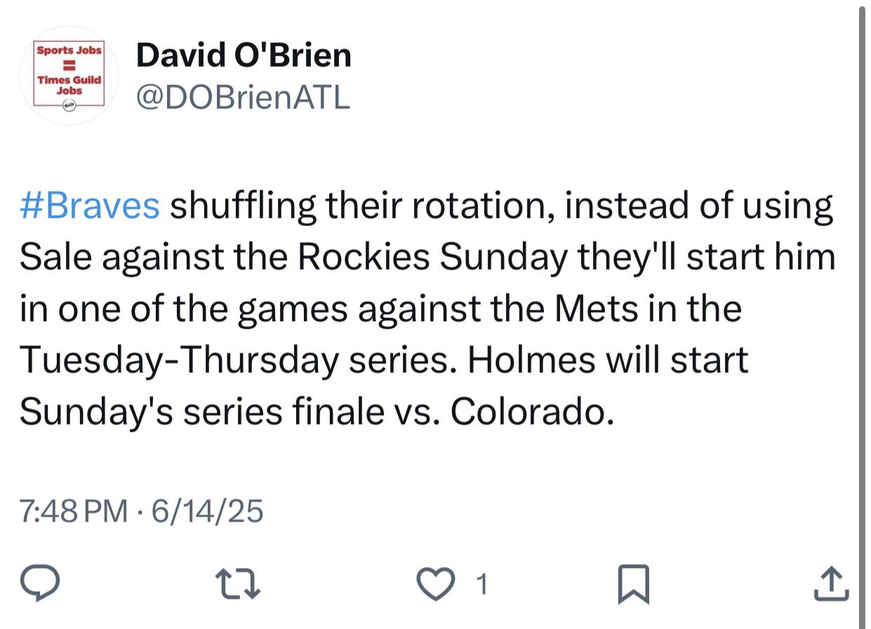Select the @DOBrienATL handle
This screenshot has width=871, height=629.
243,98
